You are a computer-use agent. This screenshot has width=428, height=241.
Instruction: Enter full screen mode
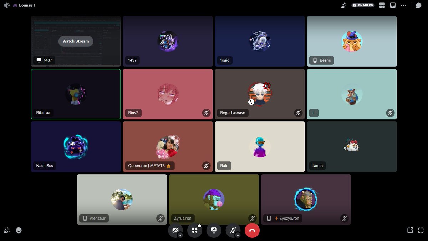pyautogui.click(x=421, y=230)
